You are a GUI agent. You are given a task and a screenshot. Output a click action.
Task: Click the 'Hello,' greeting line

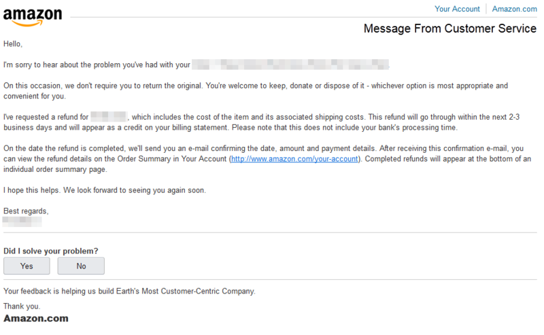pos(13,44)
